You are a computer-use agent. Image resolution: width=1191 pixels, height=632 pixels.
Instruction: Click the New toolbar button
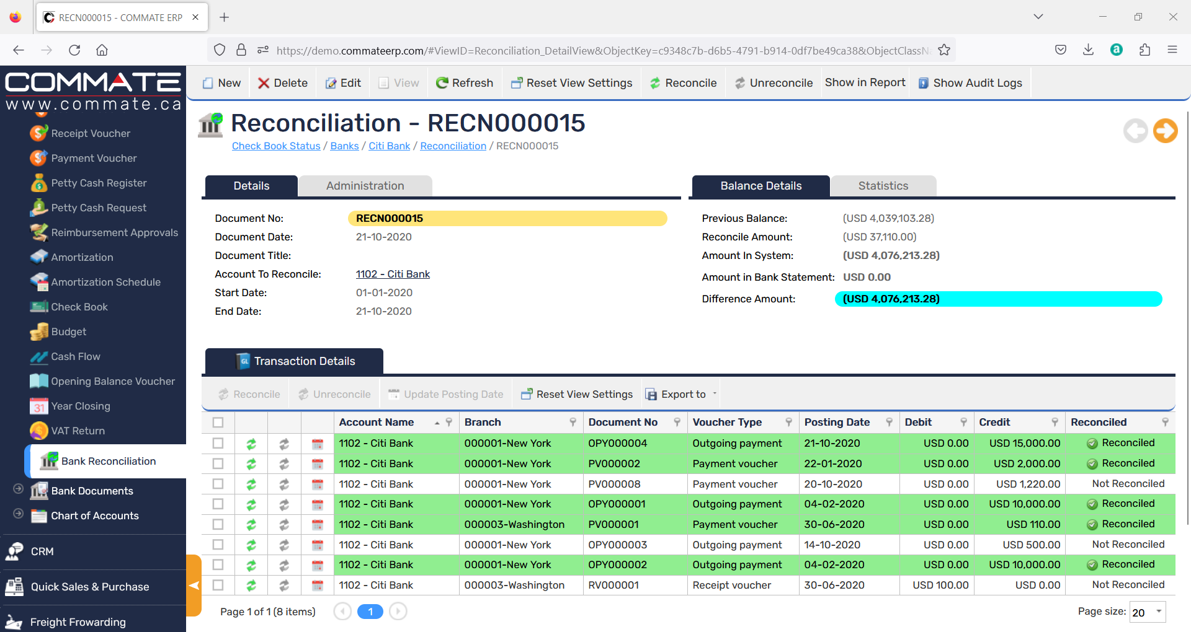click(x=221, y=83)
